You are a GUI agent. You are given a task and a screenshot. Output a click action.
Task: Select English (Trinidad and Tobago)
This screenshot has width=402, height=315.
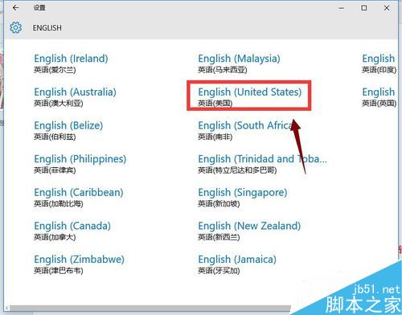click(262, 164)
